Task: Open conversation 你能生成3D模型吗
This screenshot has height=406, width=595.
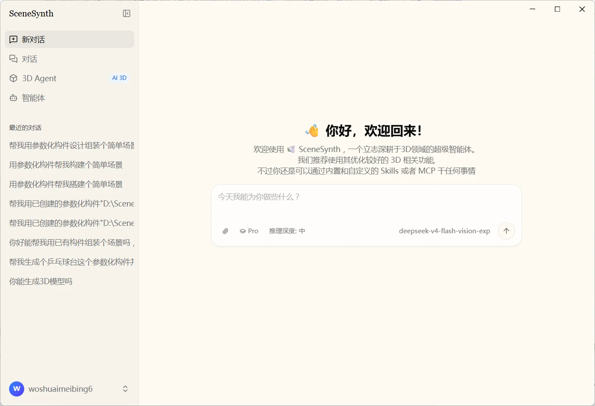Action: (x=41, y=281)
